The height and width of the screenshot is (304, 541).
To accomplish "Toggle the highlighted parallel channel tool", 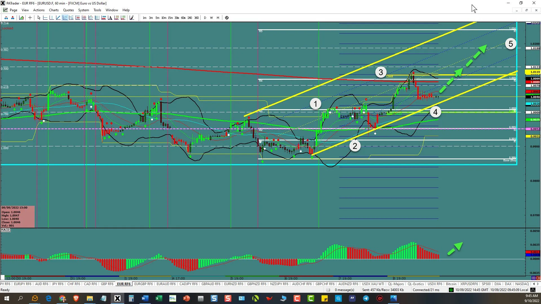I will 65,18.
